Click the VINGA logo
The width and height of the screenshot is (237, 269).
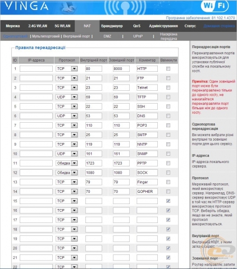(26, 6)
